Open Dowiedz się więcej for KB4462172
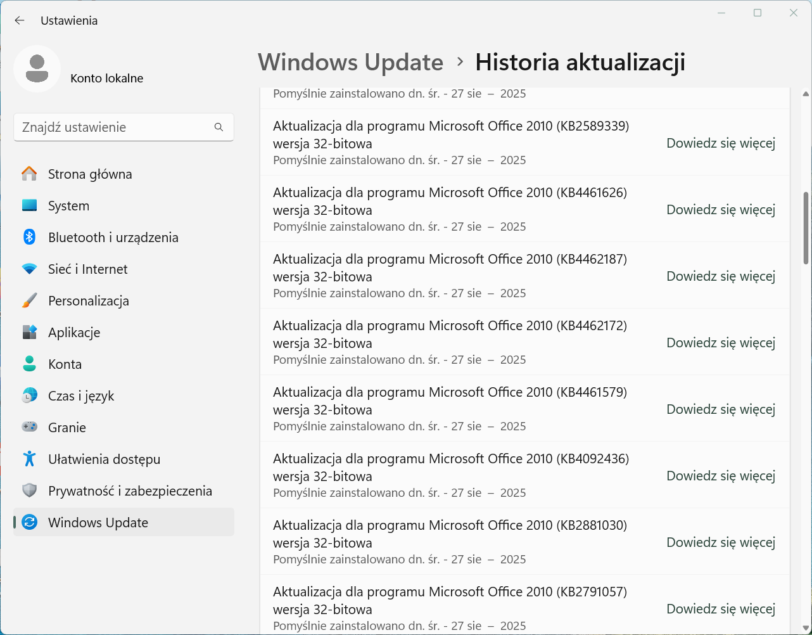The height and width of the screenshot is (635, 812). [721, 343]
